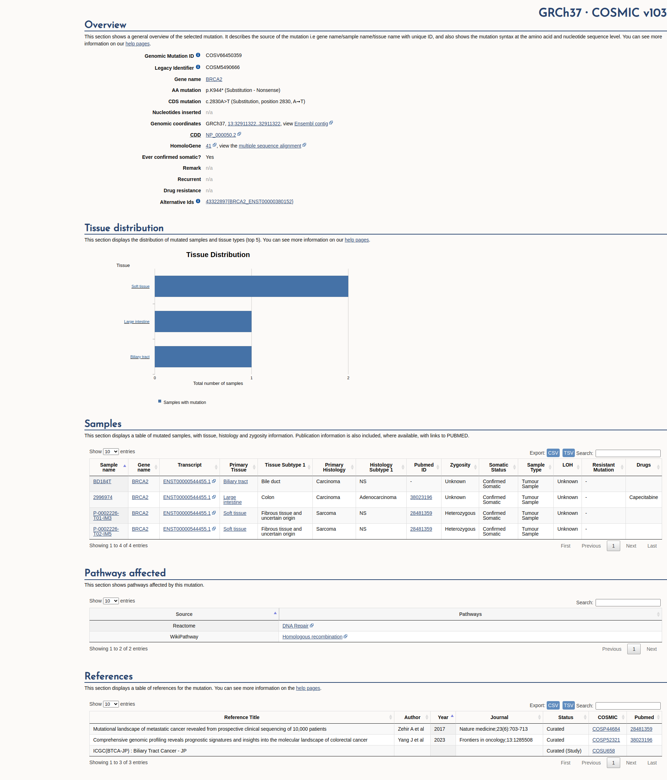Screen dimensions: 667x780
Task: Click info icon next to Genomic Mutation ID
Action: [x=198, y=55]
